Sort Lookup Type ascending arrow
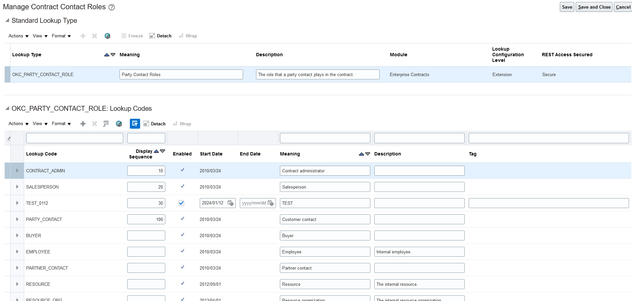632x301 pixels. click(107, 55)
